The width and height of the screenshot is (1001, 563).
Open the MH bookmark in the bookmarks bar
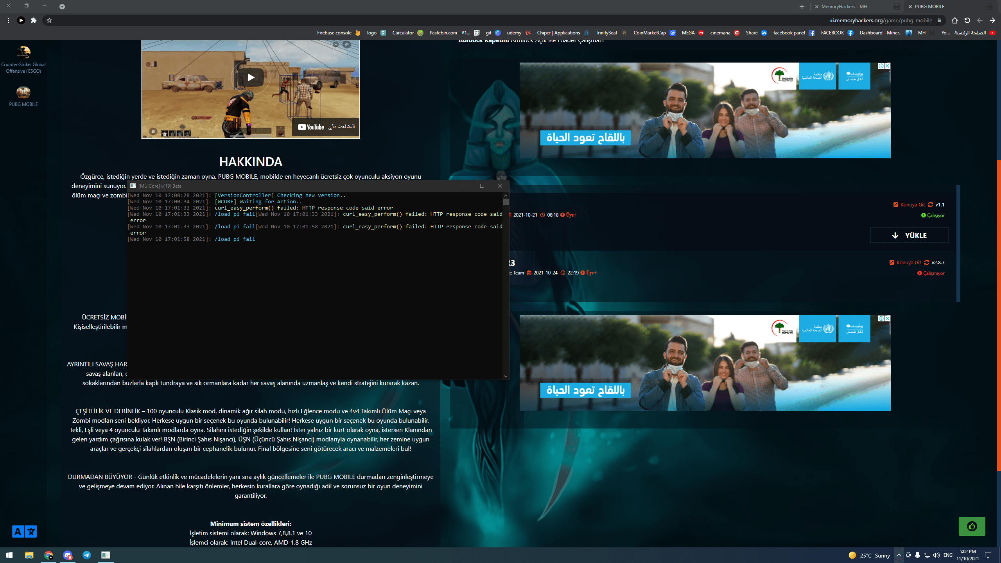coord(926,33)
